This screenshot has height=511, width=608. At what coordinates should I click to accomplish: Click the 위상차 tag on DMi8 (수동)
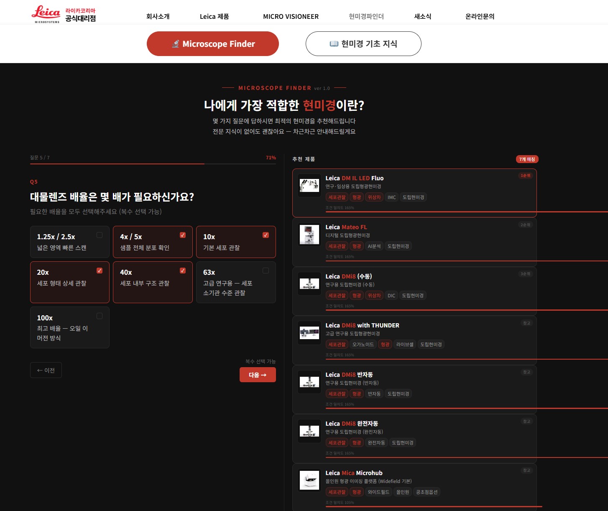374,296
